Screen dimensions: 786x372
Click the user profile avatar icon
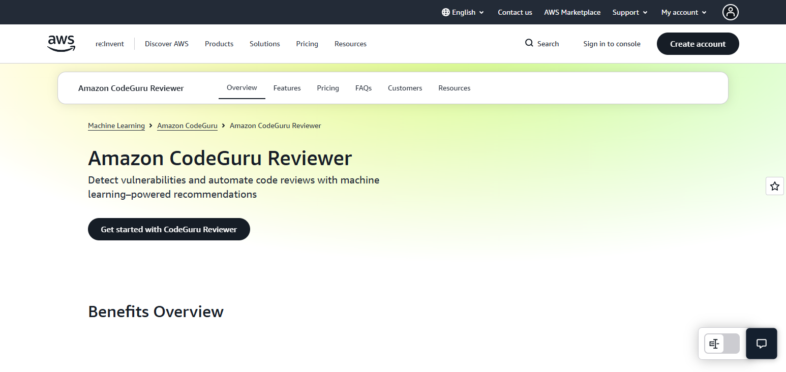click(731, 12)
